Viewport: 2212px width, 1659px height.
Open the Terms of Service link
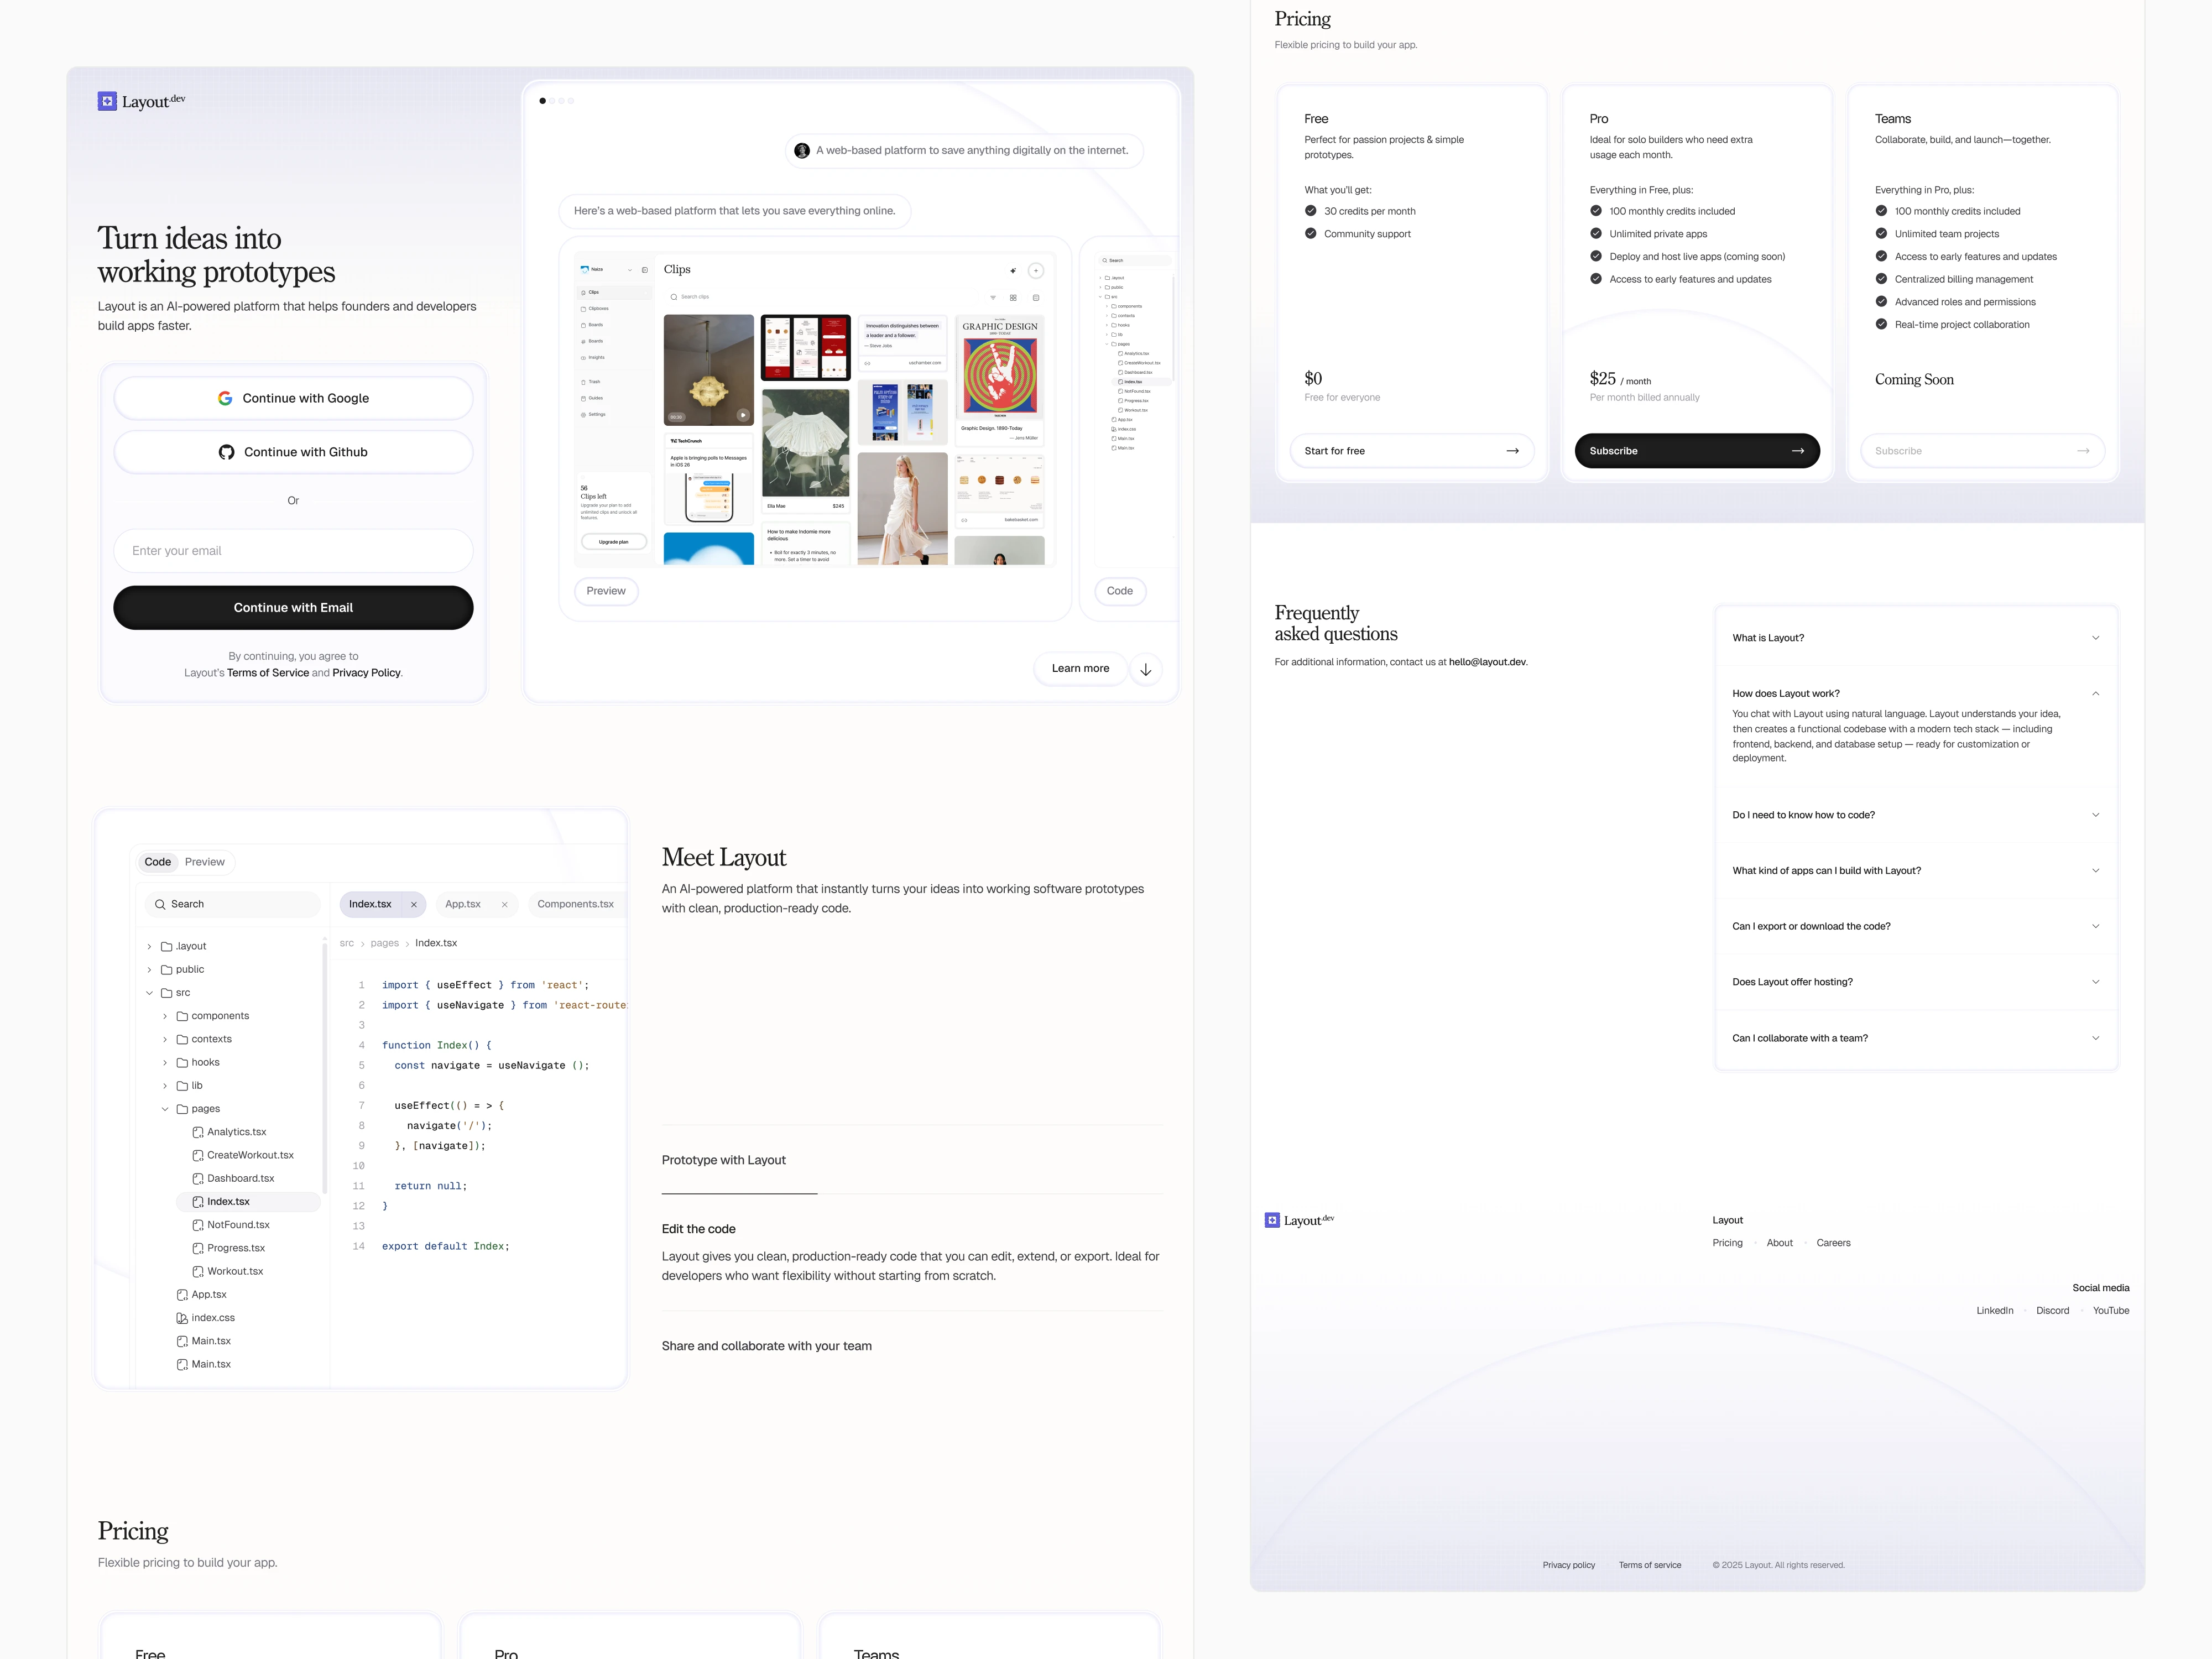click(x=268, y=673)
